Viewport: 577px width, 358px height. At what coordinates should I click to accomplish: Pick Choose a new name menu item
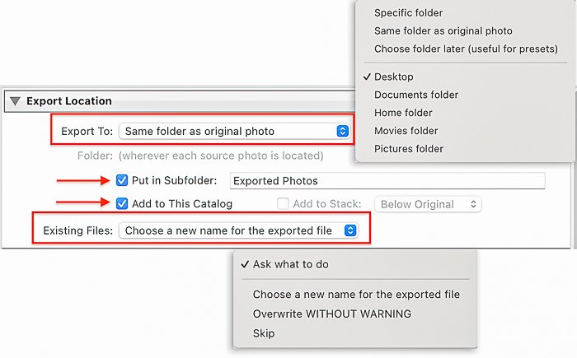click(356, 295)
